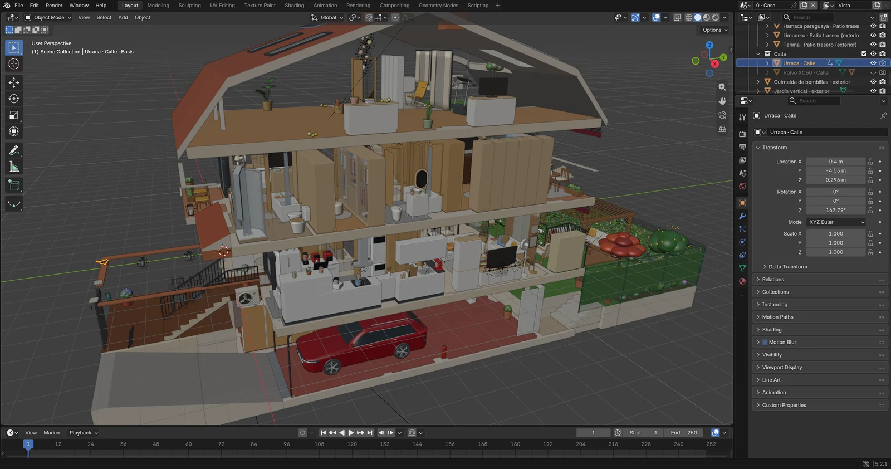The image size is (891, 469).
Task: Click the pan view hand icon
Action: click(x=722, y=101)
